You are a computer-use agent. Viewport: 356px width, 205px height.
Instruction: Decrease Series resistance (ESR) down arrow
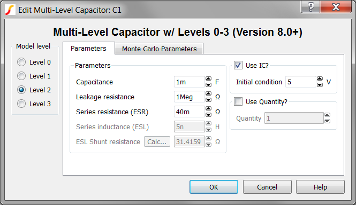point(208,115)
